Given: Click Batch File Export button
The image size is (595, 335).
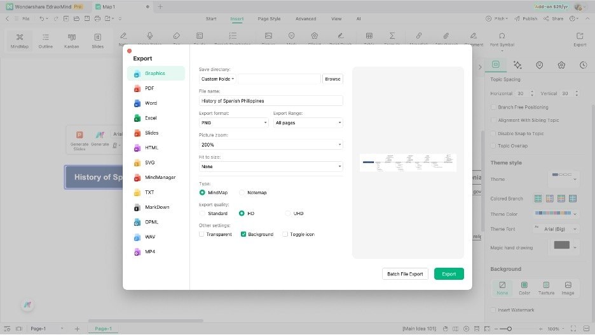Looking at the screenshot, I should (x=405, y=274).
